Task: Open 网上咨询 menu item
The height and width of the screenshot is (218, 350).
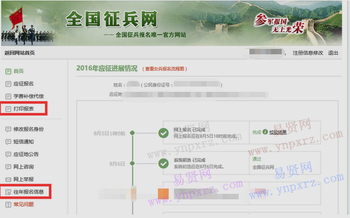Action: [23, 167]
